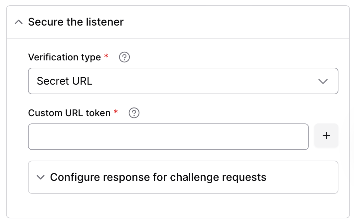Screen dimensions: 354x223
Task: Click the down arrow in Secret URL box
Action: 323,81
